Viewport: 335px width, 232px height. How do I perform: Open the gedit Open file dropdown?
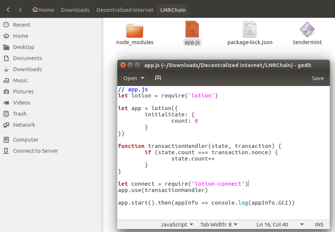133,78
